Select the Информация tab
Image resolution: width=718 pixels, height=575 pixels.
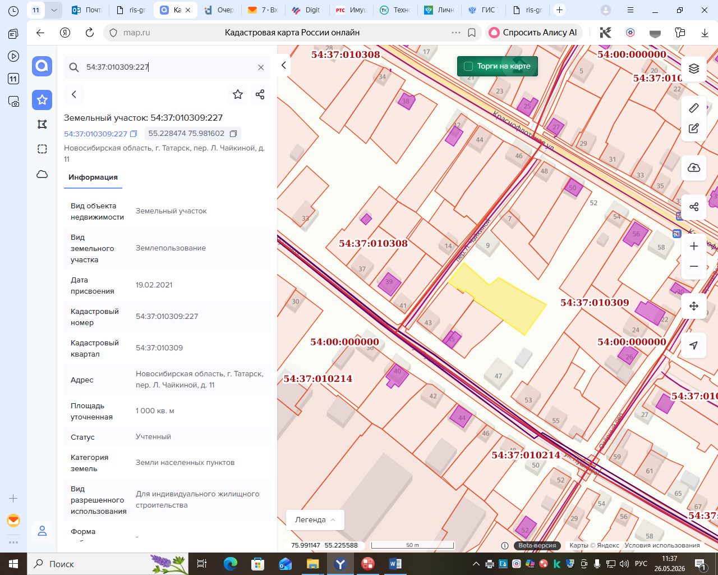[93, 177]
